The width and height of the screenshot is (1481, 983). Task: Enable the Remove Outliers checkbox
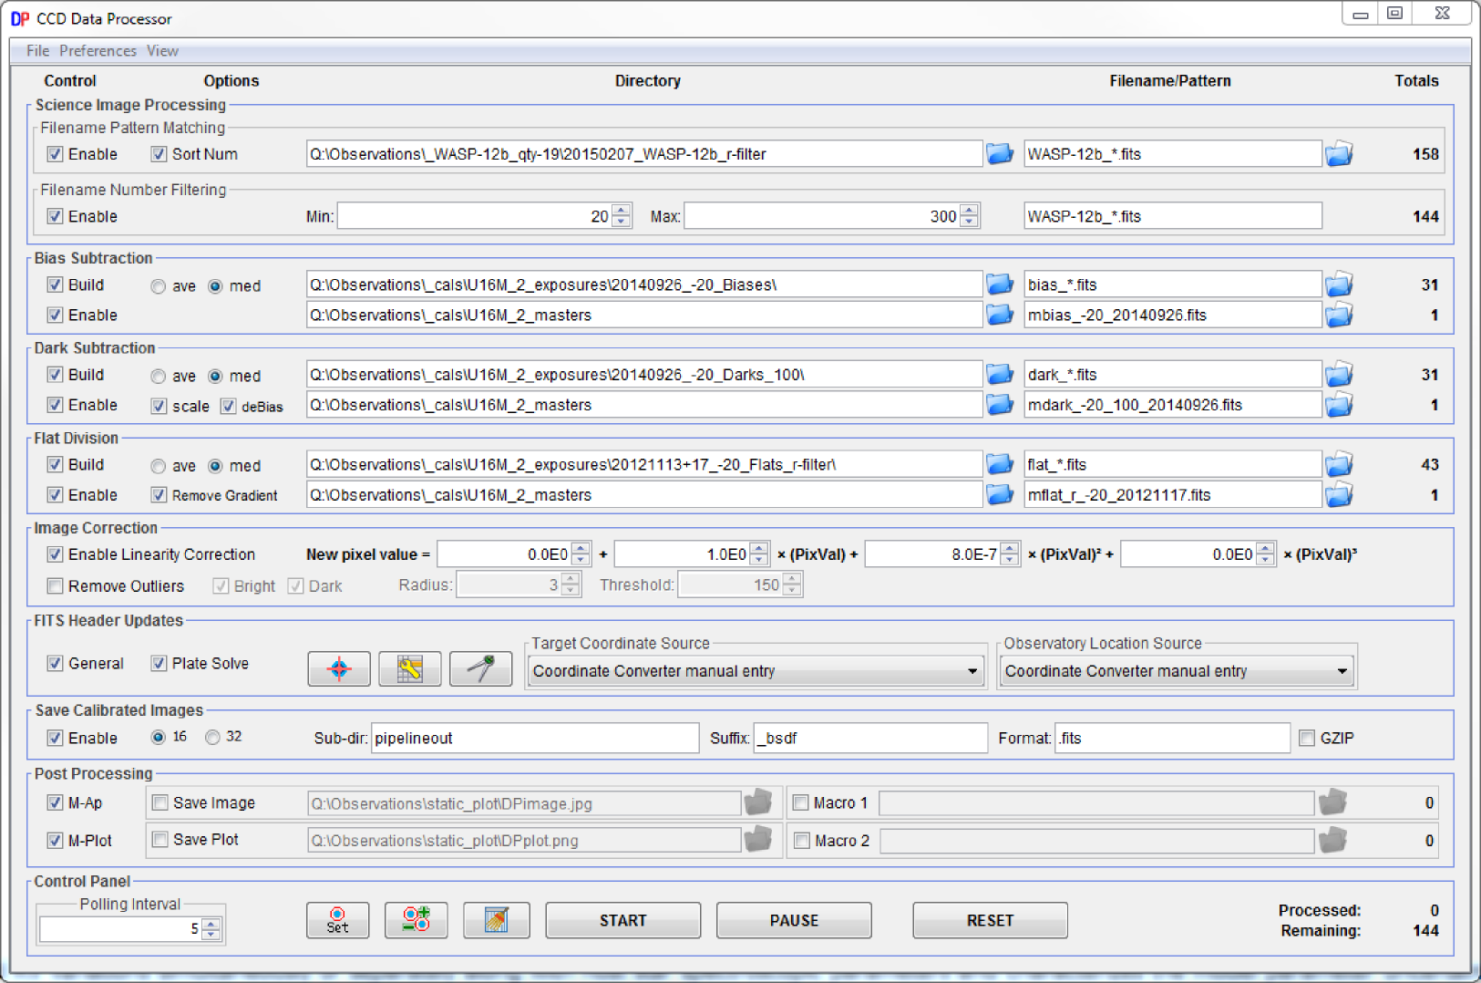[56, 586]
